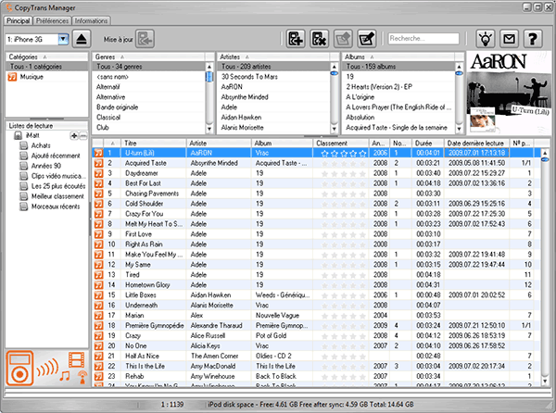Click albums list scroll up arrow

click(x=459, y=67)
